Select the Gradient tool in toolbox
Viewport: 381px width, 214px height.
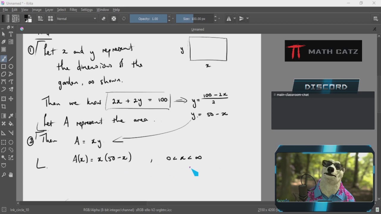click(4, 116)
